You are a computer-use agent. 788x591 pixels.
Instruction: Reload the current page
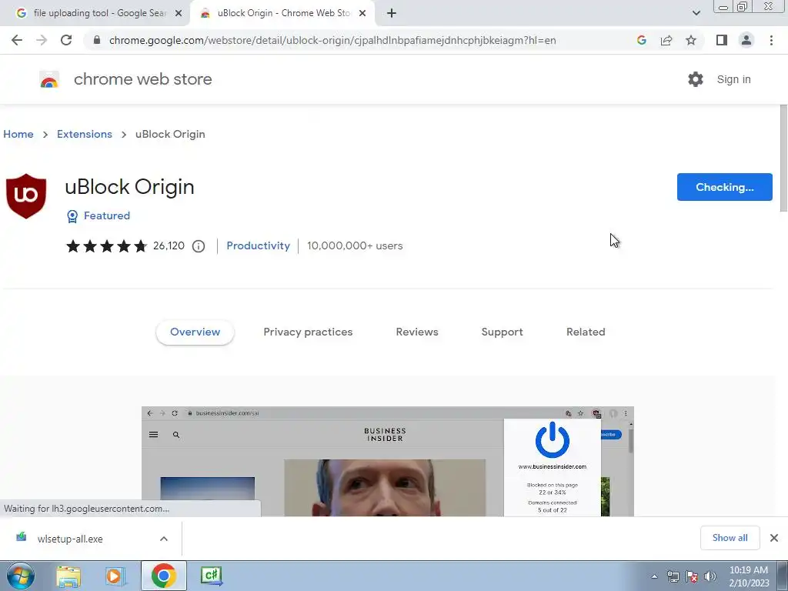pyautogui.click(x=66, y=40)
